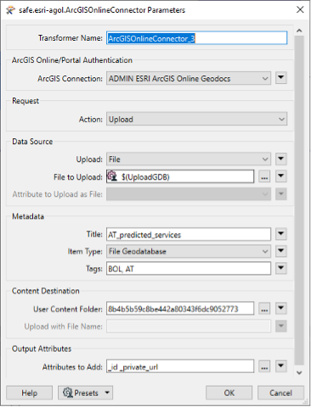Click the 'Request' group label
This screenshot has width=311, height=407.
pos(25,101)
